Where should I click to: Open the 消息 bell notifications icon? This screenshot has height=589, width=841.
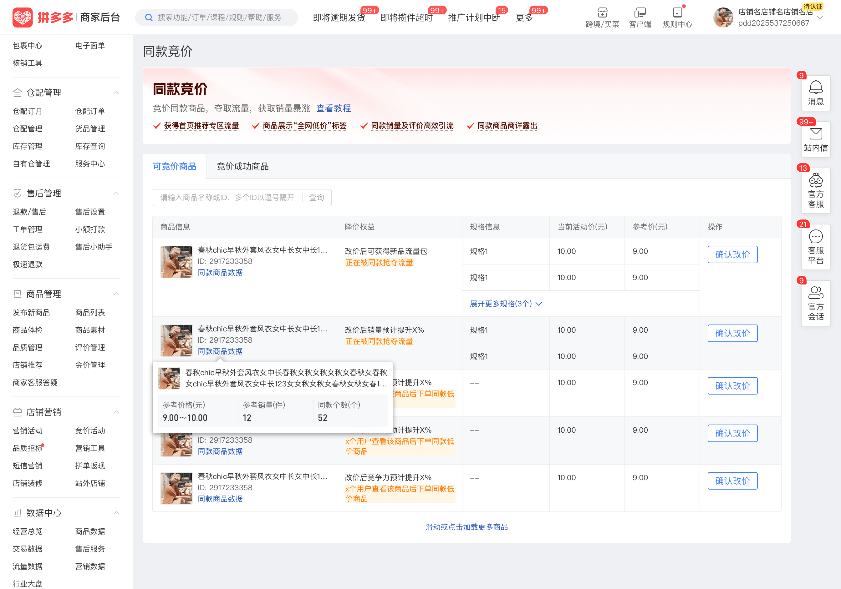point(815,88)
